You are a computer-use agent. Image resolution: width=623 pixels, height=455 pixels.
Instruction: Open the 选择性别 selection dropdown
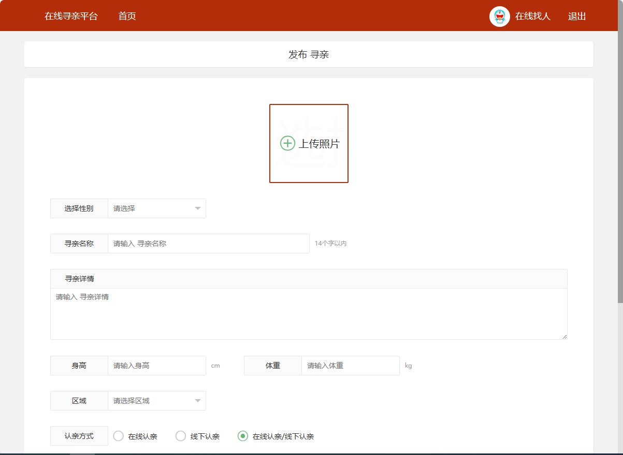click(x=155, y=208)
